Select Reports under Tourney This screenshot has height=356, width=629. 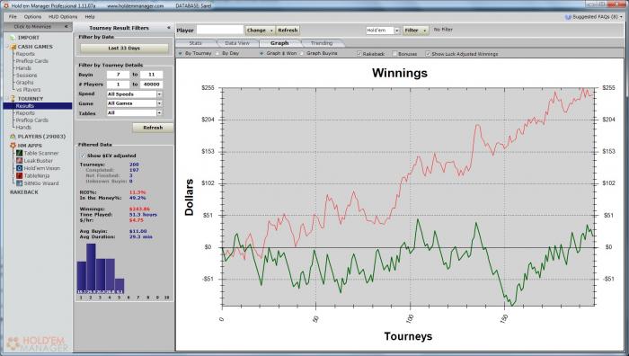(x=25, y=113)
